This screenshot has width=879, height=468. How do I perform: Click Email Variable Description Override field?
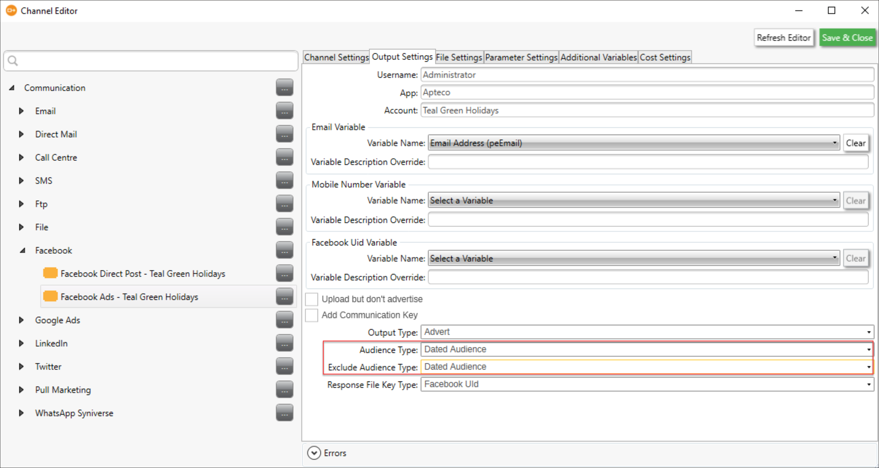coord(648,162)
